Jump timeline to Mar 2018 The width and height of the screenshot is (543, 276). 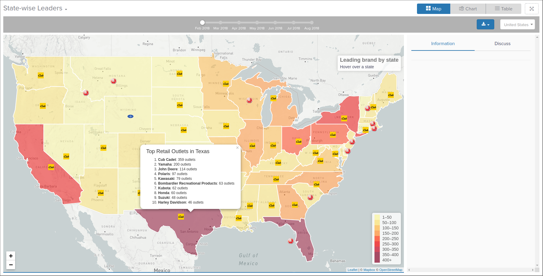[x=221, y=23]
